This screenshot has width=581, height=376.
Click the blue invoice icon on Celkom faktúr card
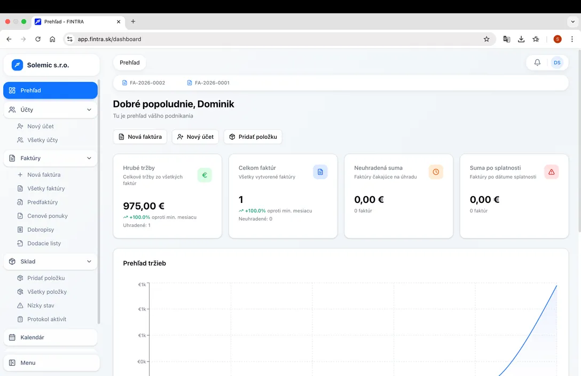coord(320,171)
